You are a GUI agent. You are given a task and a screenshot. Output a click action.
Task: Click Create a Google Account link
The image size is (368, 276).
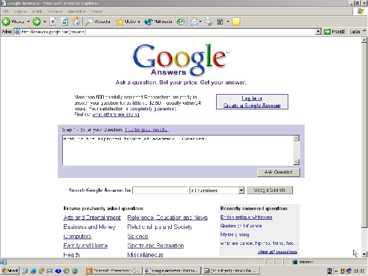tap(252, 105)
